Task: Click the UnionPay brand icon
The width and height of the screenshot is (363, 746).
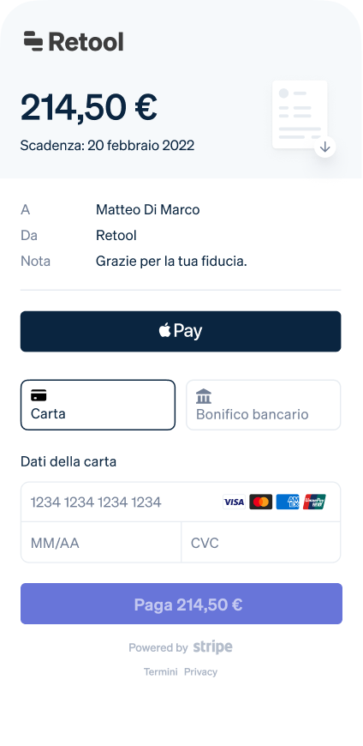Action: pos(314,502)
